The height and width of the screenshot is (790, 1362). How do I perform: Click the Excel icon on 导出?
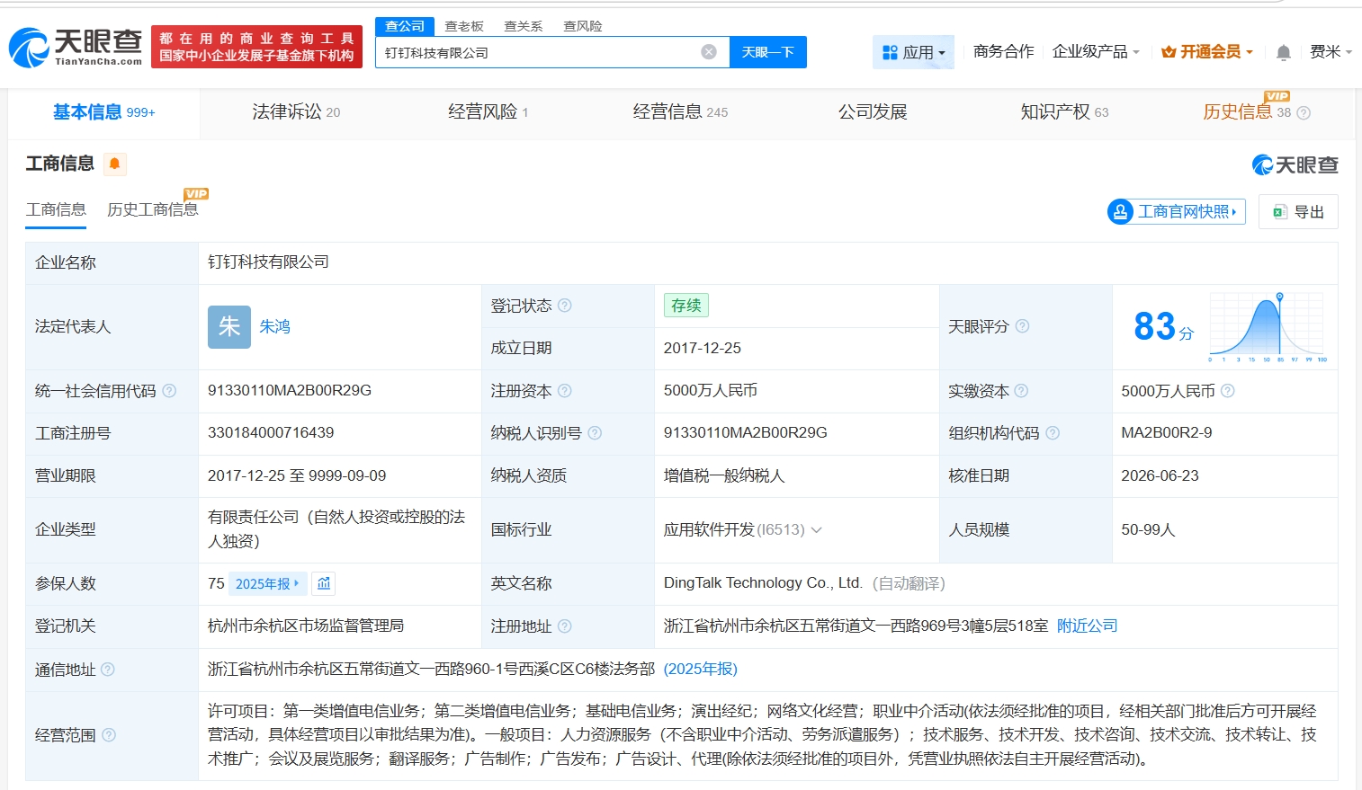pos(1279,212)
